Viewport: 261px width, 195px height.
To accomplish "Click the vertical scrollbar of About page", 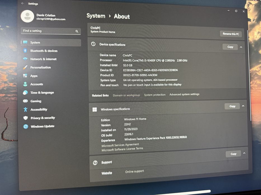I will (249, 75).
